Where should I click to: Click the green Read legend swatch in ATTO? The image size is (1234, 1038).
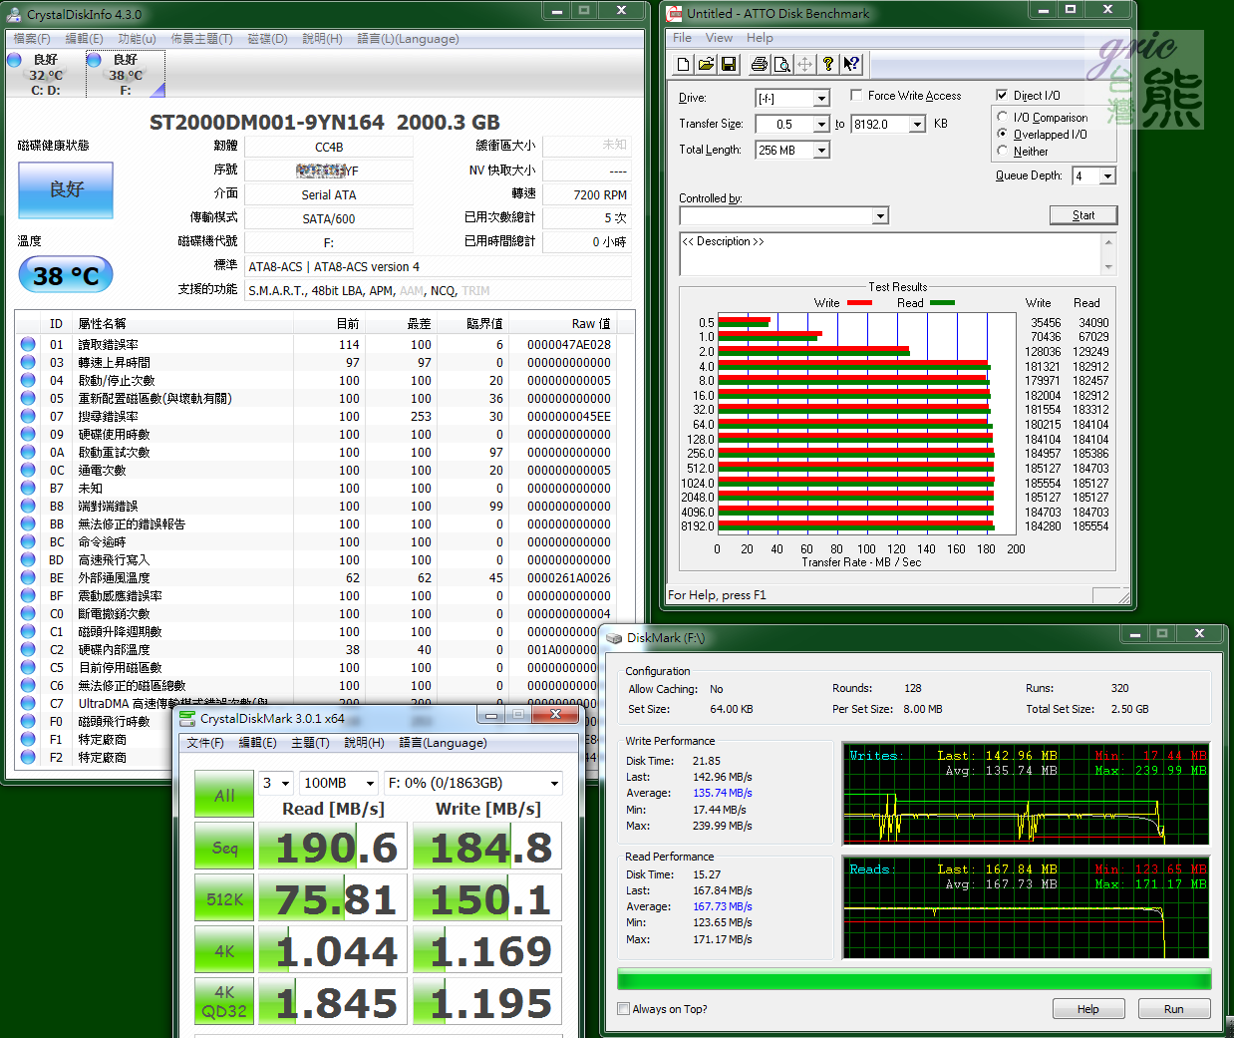coord(942,302)
